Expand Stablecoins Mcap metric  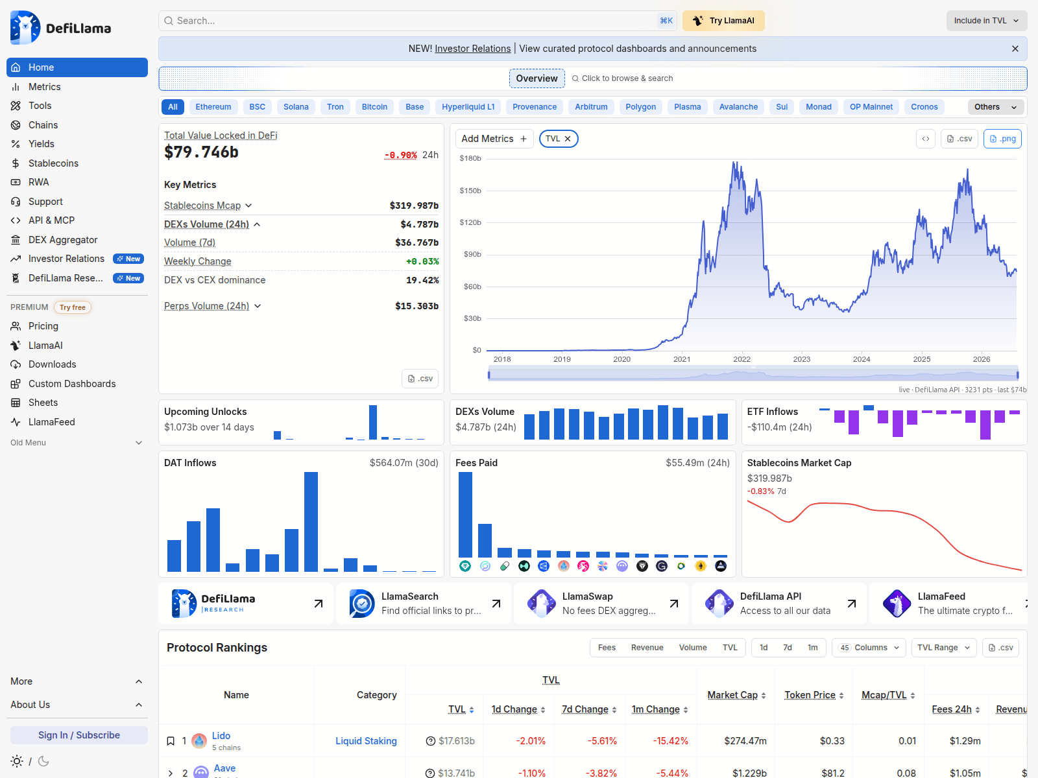[248, 206]
